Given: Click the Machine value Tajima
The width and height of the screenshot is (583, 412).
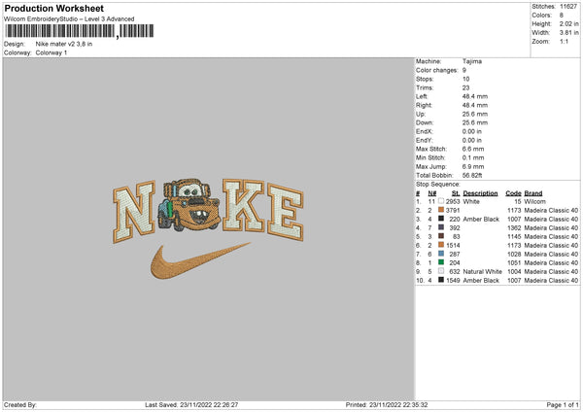Looking at the screenshot, I should click(x=472, y=61).
